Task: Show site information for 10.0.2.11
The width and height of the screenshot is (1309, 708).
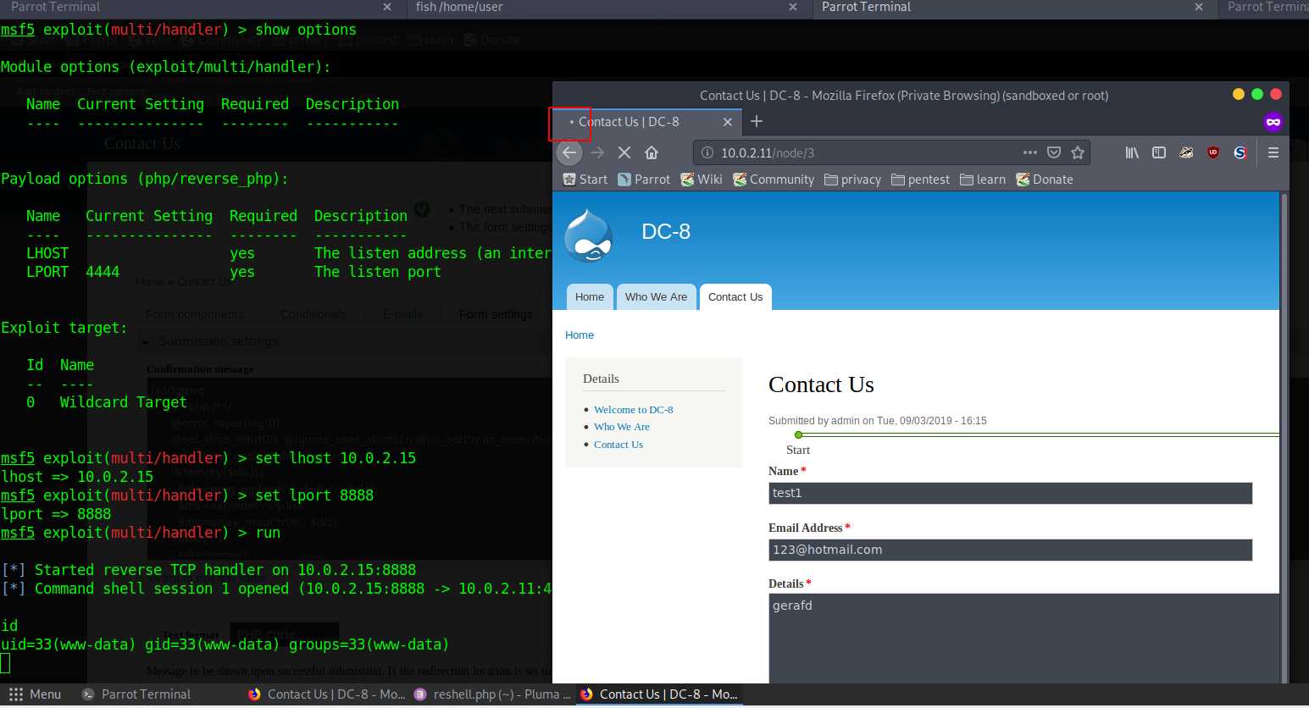Action: (707, 152)
